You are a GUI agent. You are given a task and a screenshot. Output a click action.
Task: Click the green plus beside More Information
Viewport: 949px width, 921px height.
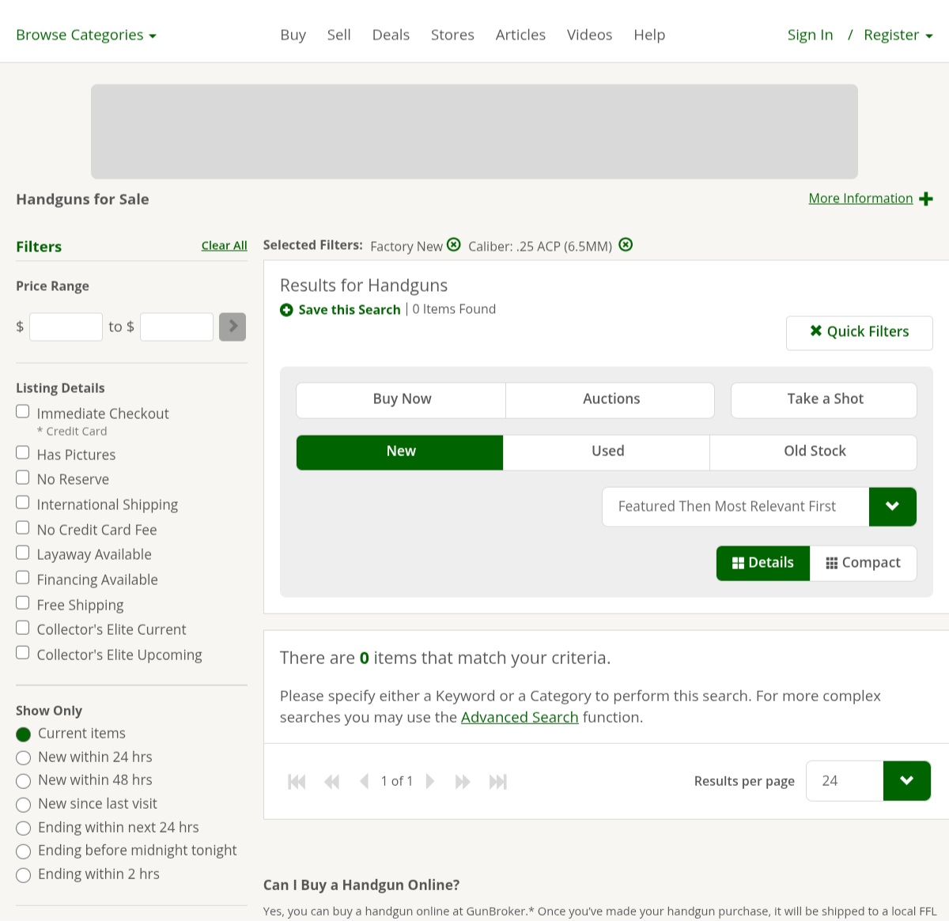pos(926,198)
